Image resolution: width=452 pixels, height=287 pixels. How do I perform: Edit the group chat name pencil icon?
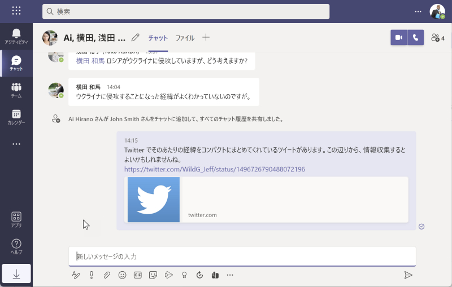point(135,37)
